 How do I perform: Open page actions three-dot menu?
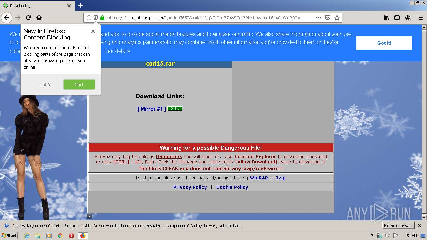318,18
